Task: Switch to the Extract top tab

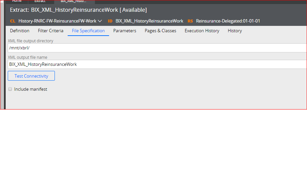Action: [x=40, y=1]
